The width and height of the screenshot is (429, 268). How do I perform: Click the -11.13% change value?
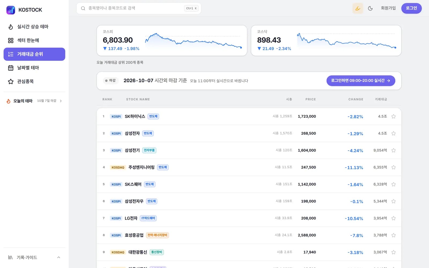[x=354, y=167]
